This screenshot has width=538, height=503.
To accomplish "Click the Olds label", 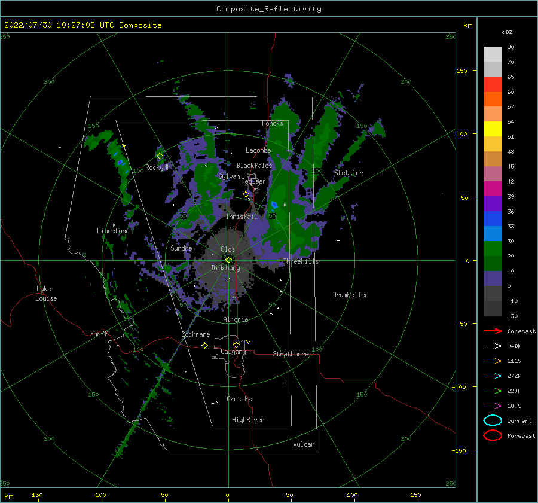I will coord(228,249).
